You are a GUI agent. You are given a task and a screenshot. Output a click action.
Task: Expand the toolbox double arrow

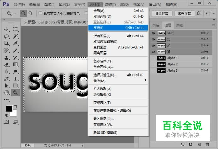(4, 20)
